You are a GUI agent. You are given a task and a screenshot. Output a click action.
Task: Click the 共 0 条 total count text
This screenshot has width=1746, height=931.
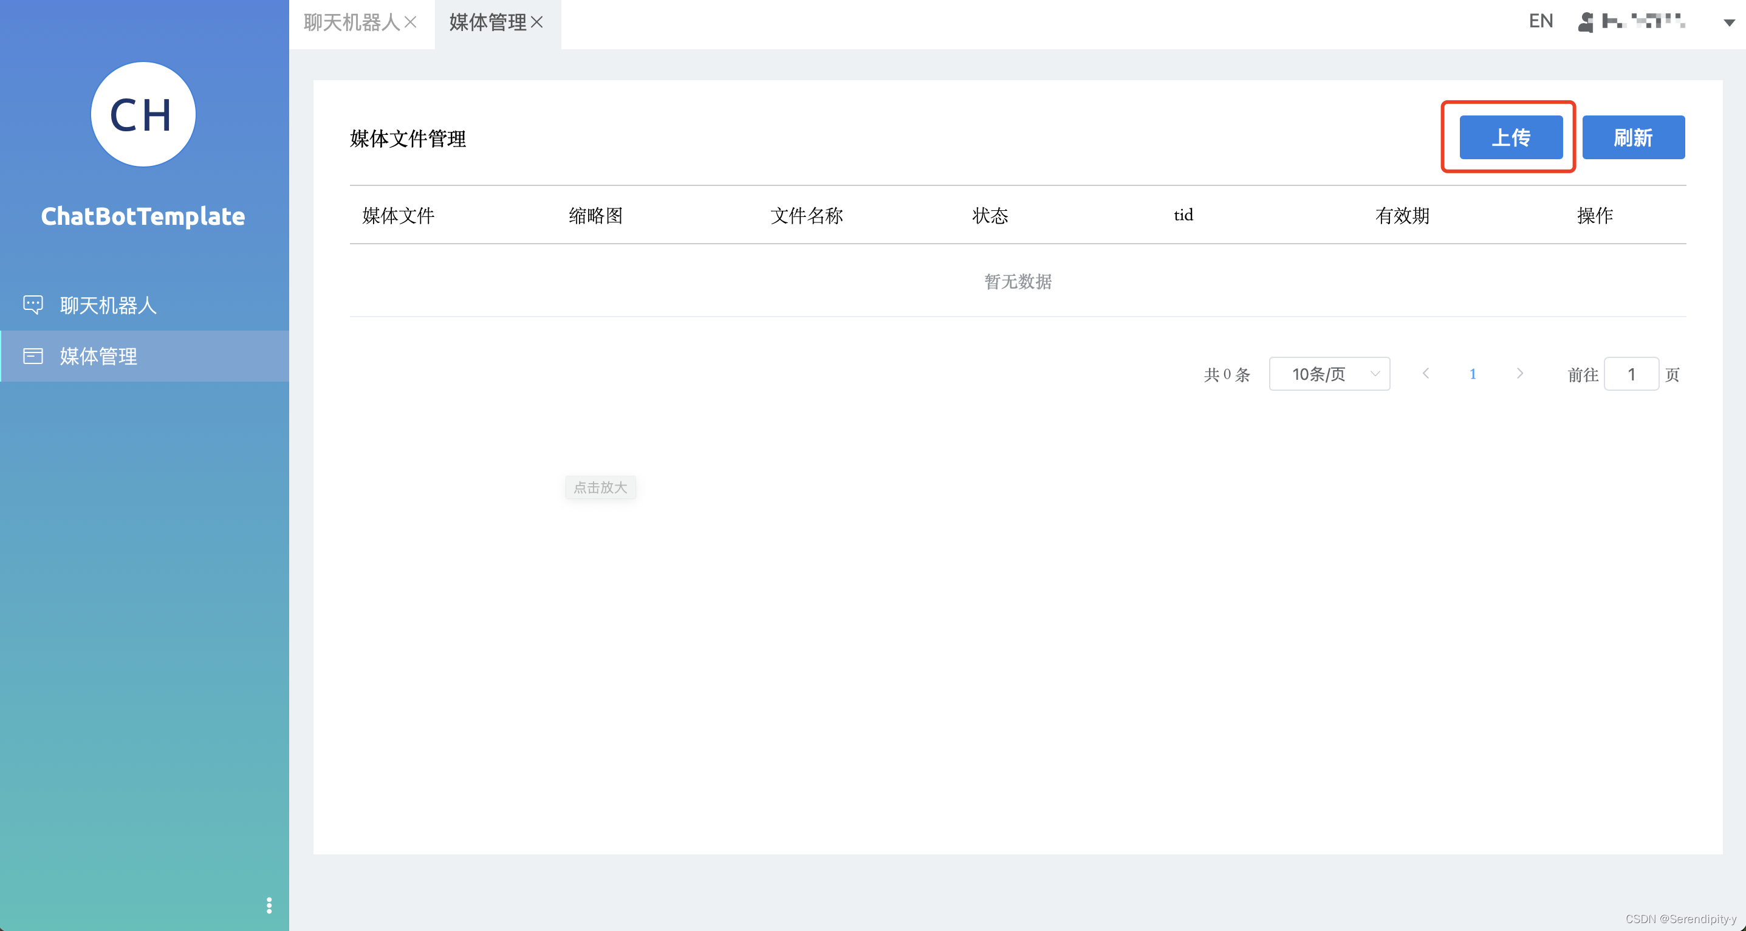tap(1226, 374)
